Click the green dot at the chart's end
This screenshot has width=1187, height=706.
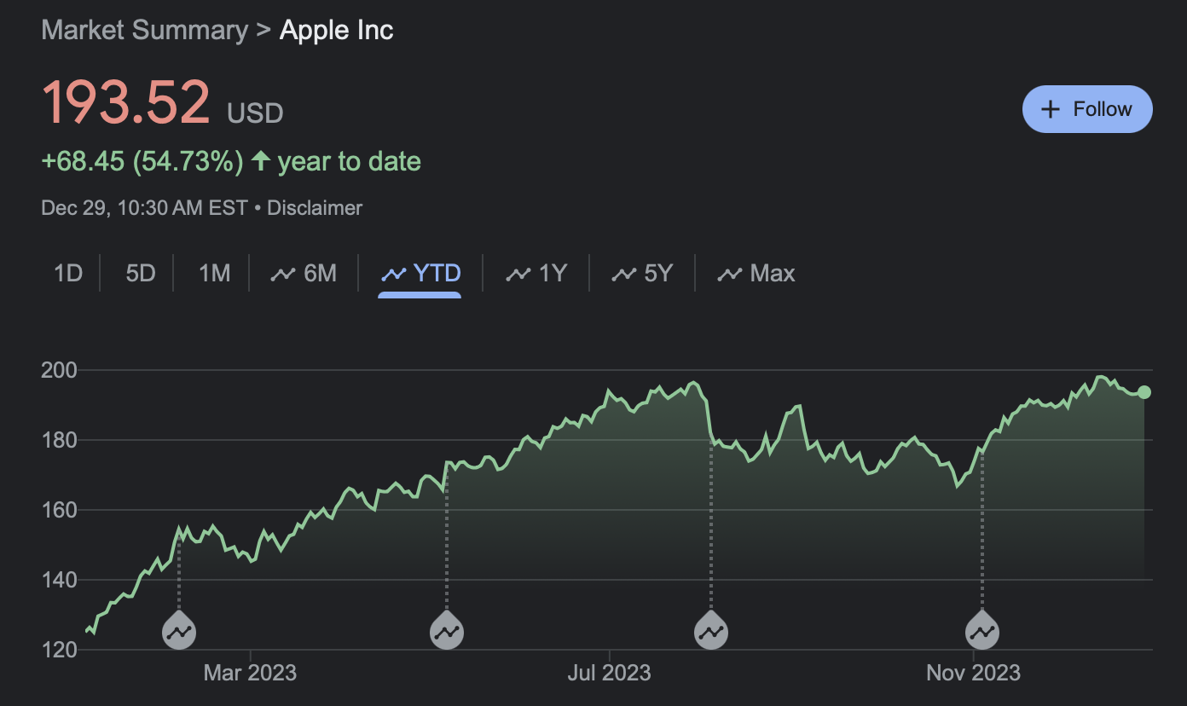tap(1144, 393)
